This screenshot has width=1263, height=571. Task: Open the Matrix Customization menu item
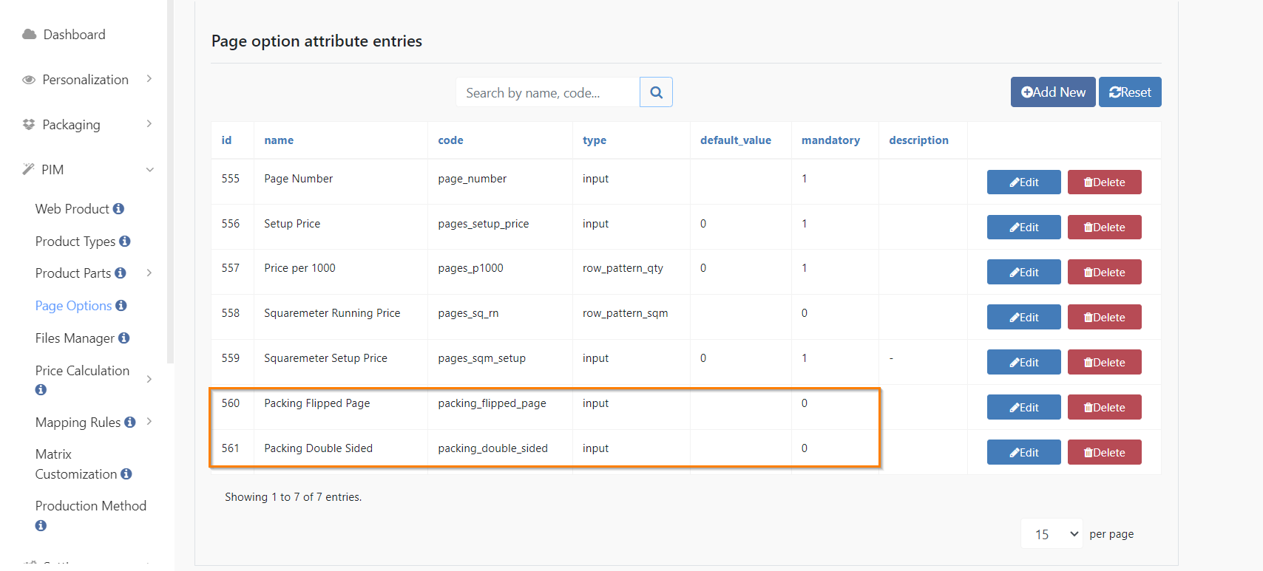[76, 464]
